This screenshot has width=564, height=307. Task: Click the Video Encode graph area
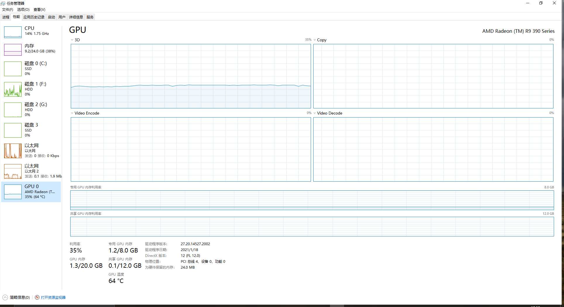click(191, 149)
